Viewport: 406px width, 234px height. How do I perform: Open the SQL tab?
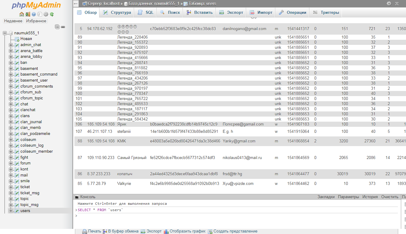coord(146,12)
